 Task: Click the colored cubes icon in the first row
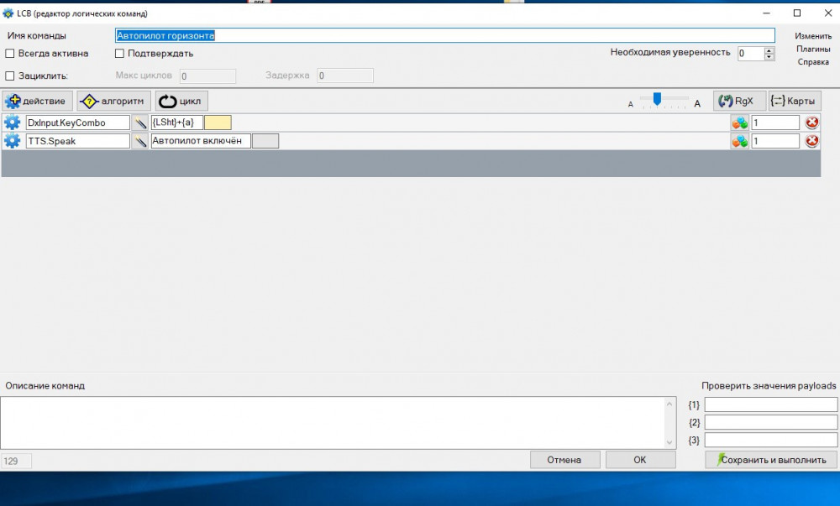[739, 123]
